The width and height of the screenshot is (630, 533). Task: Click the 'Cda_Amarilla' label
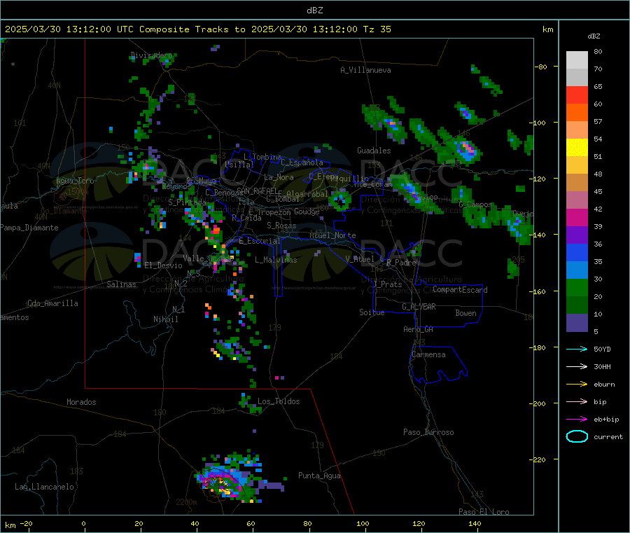point(52,303)
